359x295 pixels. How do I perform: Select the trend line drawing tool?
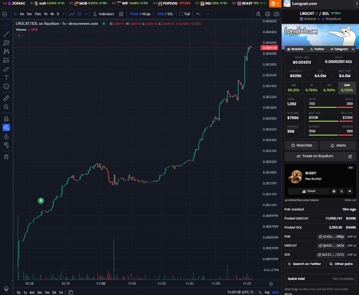coord(7,34)
